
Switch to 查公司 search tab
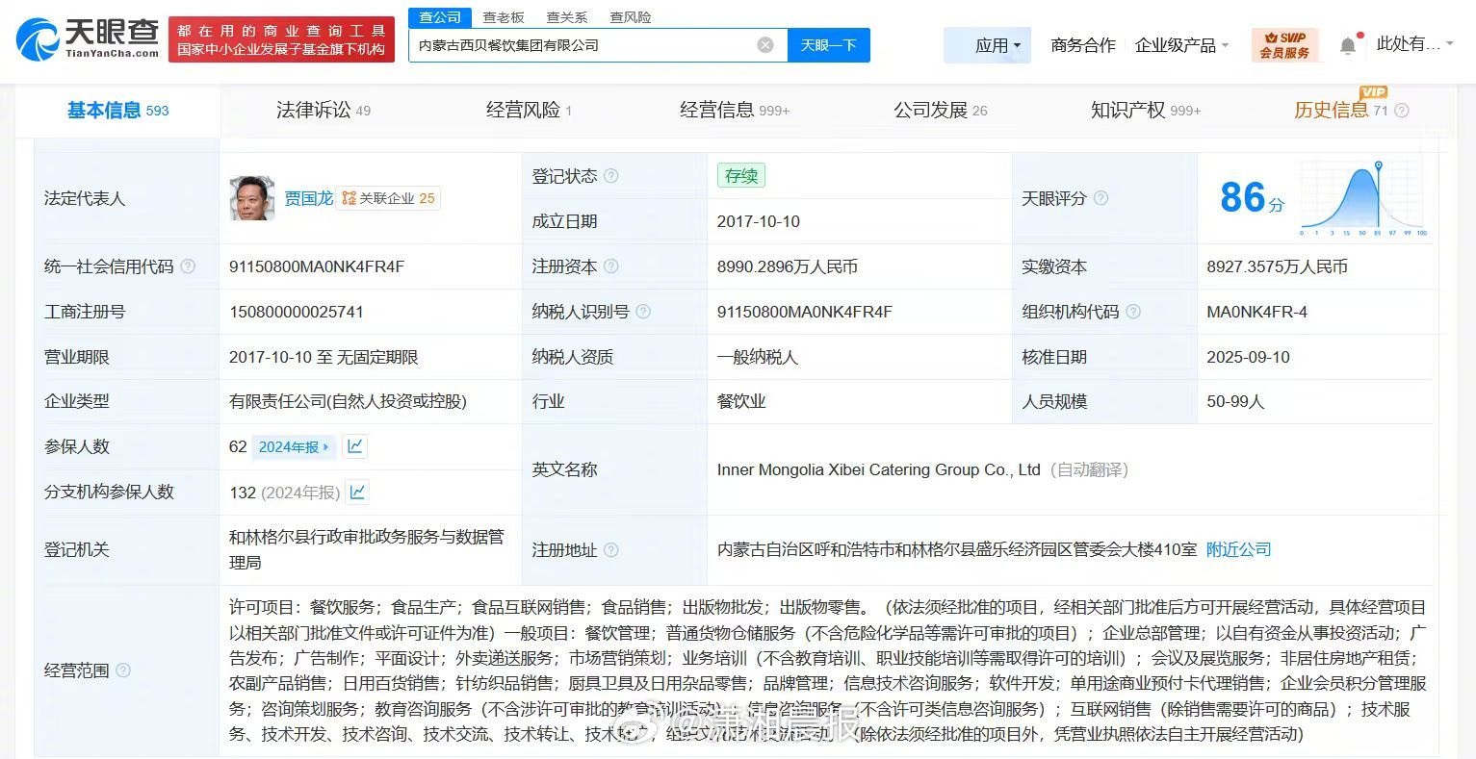pyautogui.click(x=440, y=17)
